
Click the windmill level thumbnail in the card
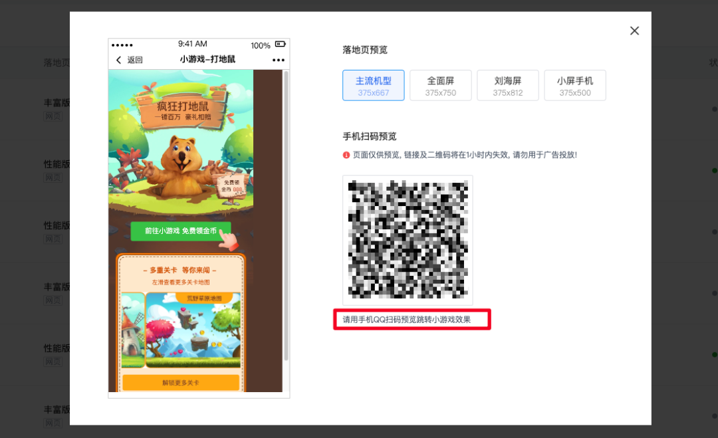point(133,330)
